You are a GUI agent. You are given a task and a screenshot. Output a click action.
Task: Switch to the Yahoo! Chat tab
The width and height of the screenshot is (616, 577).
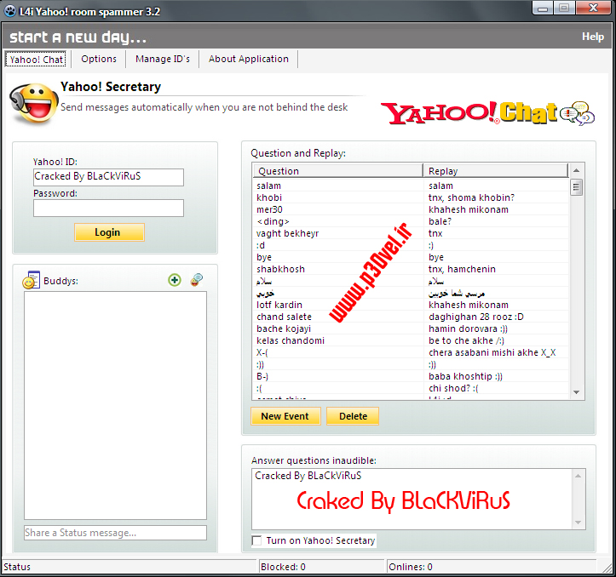pyautogui.click(x=36, y=59)
